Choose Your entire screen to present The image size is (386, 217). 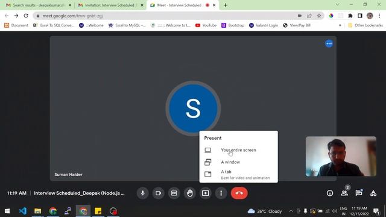tap(239, 150)
